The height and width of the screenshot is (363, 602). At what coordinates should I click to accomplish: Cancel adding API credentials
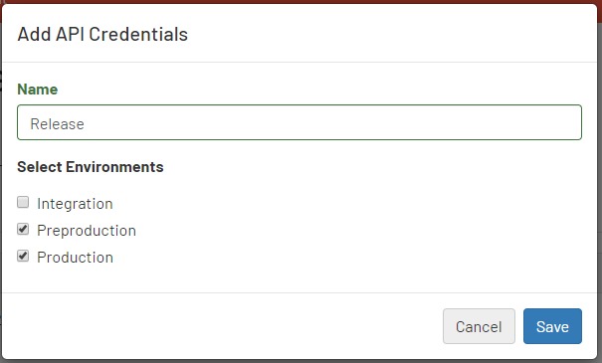[479, 326]
